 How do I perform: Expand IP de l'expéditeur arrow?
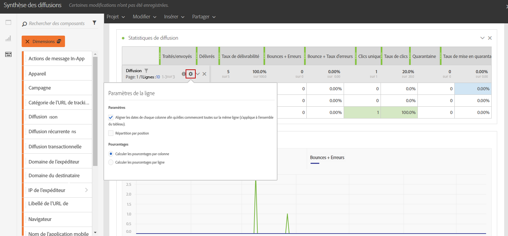(86, 190)
